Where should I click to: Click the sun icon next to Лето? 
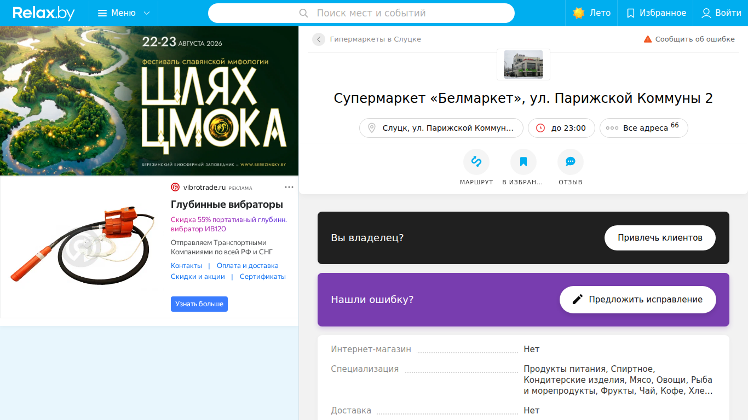579,13
